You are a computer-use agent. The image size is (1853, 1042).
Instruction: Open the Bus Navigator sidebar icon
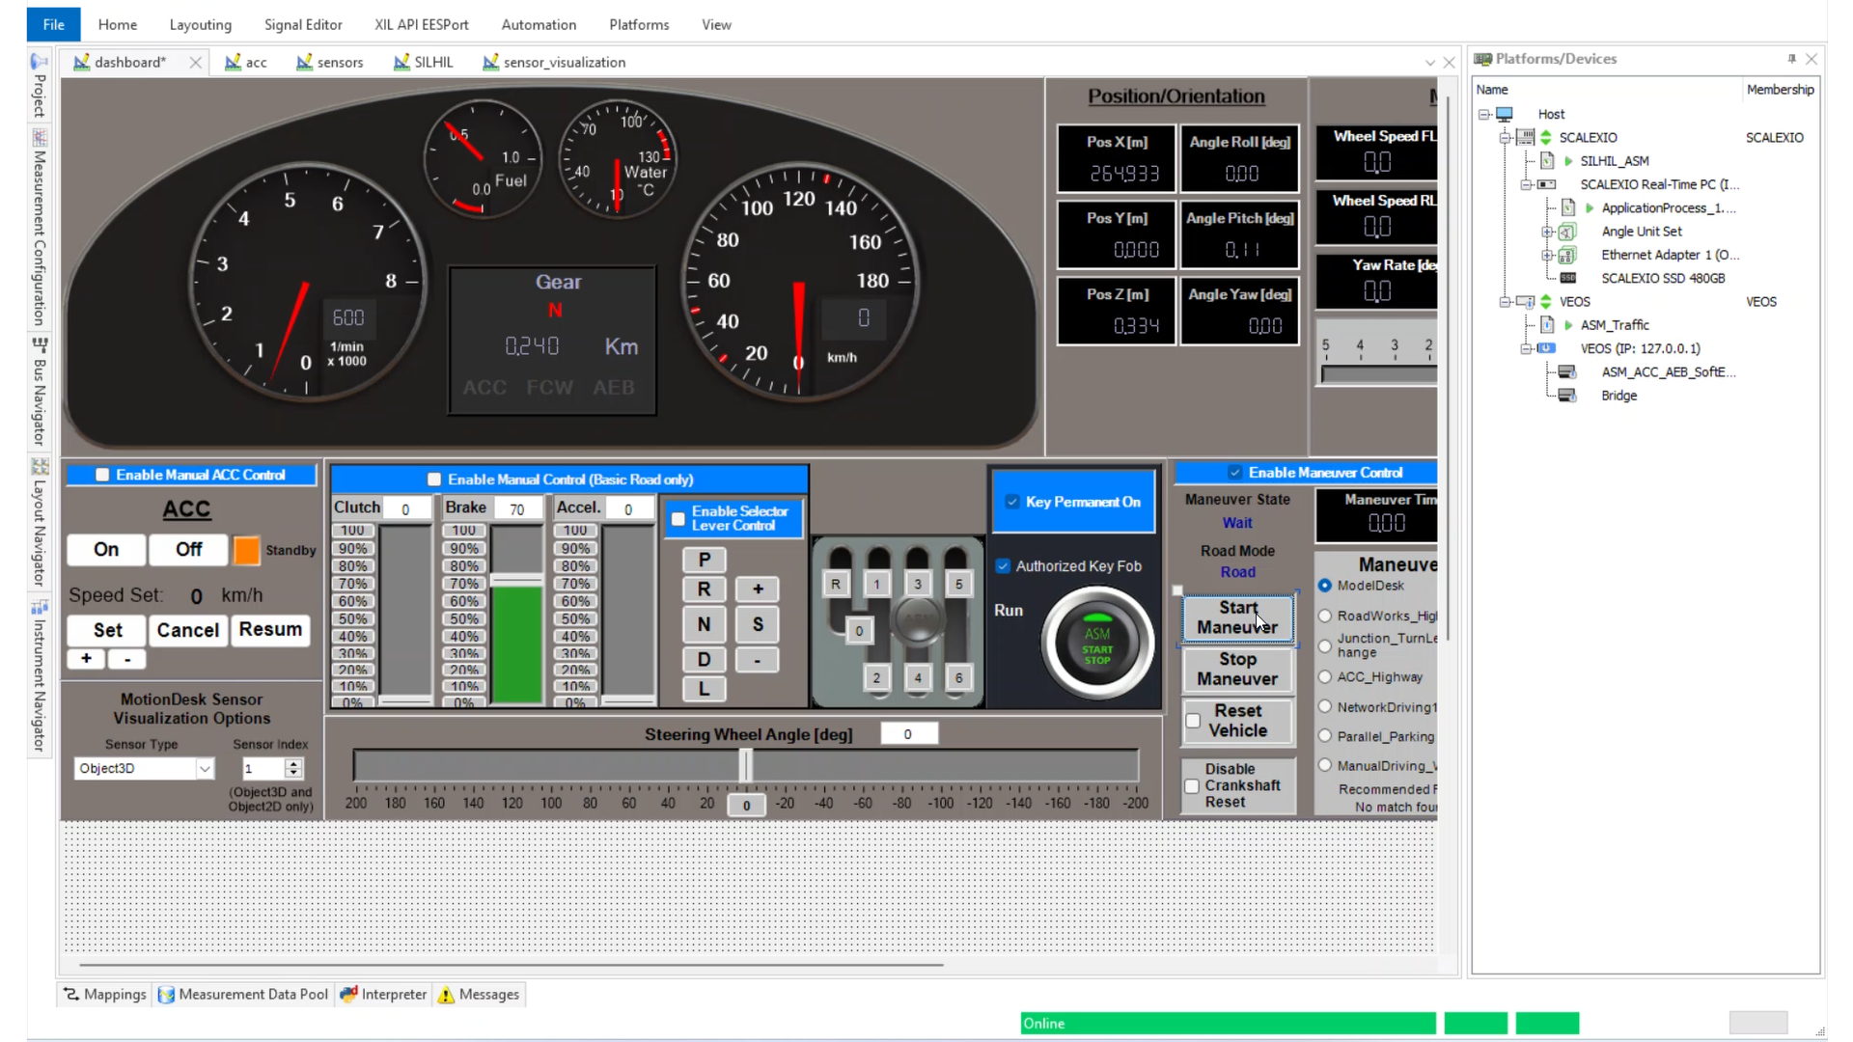pos(40,343)
